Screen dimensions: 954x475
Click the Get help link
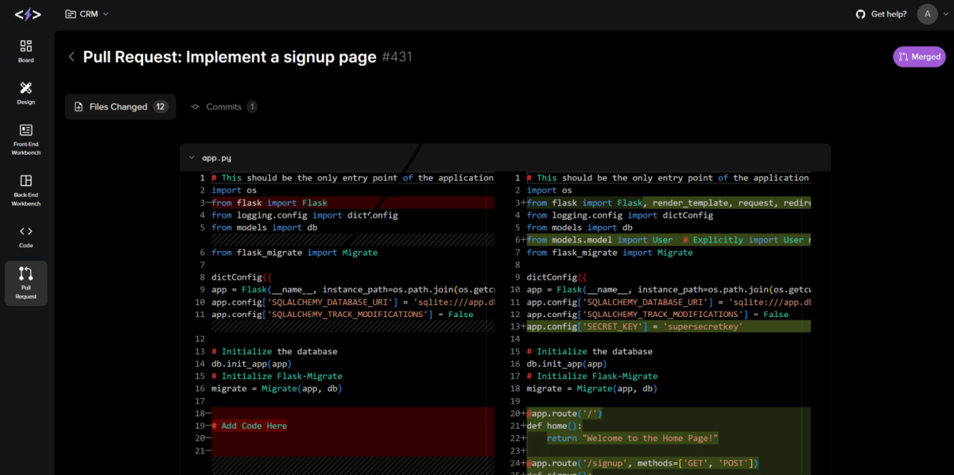click(x=889, y=14)
